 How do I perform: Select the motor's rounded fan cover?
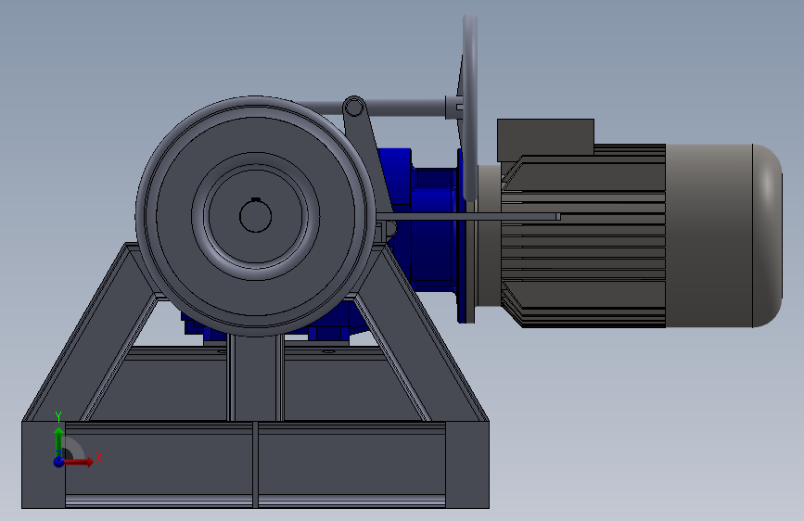click(723, 235)
